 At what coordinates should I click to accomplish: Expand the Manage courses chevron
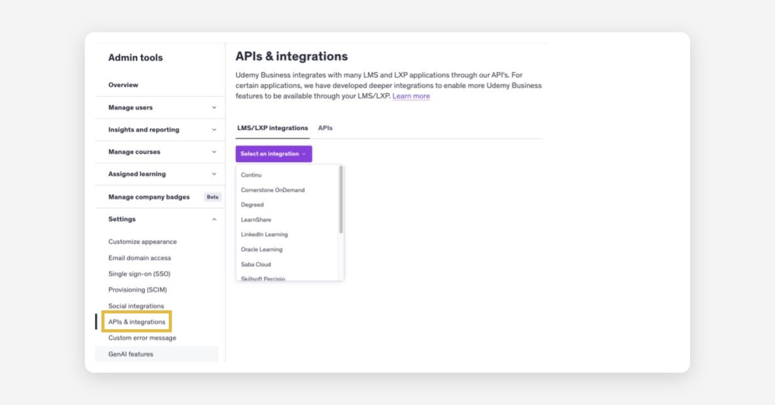click(x=214, y=152)
